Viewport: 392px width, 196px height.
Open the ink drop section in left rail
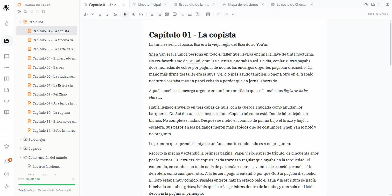(x=7, y=24)
